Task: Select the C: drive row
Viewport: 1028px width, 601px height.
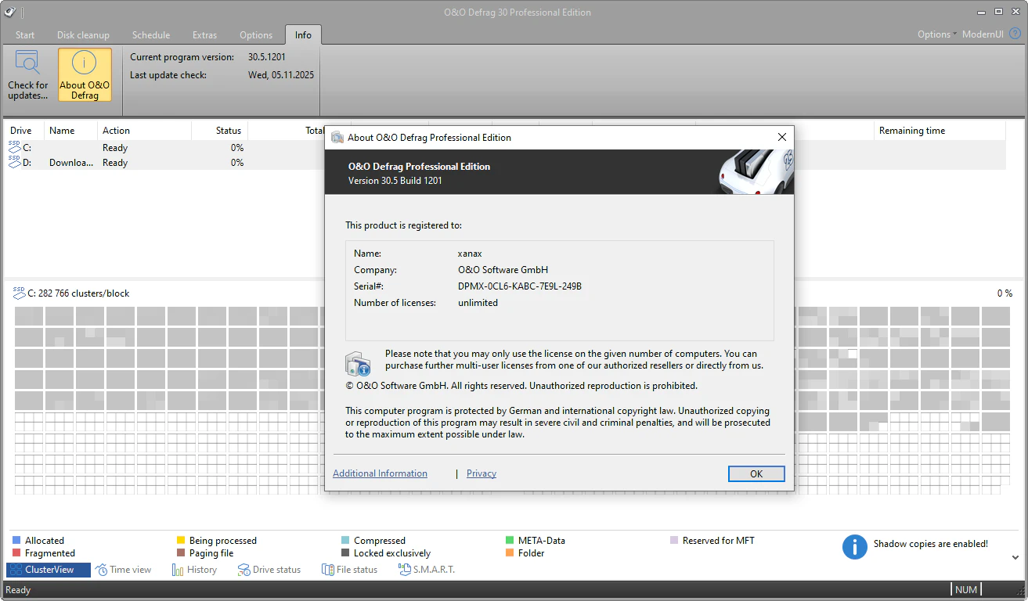Action: pyautogui.click(x=164, y=148)
